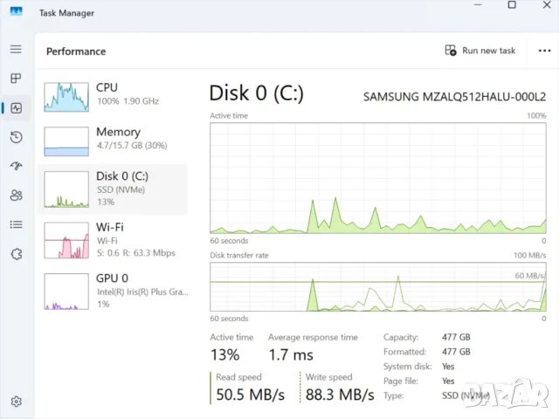This screenshot has height=419, width=559.
Task: Open the more options ellipsis menu
Action: coord(545,51)
